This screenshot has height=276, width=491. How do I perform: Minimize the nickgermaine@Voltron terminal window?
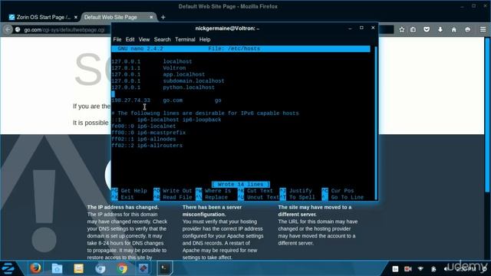coord(350,28)
